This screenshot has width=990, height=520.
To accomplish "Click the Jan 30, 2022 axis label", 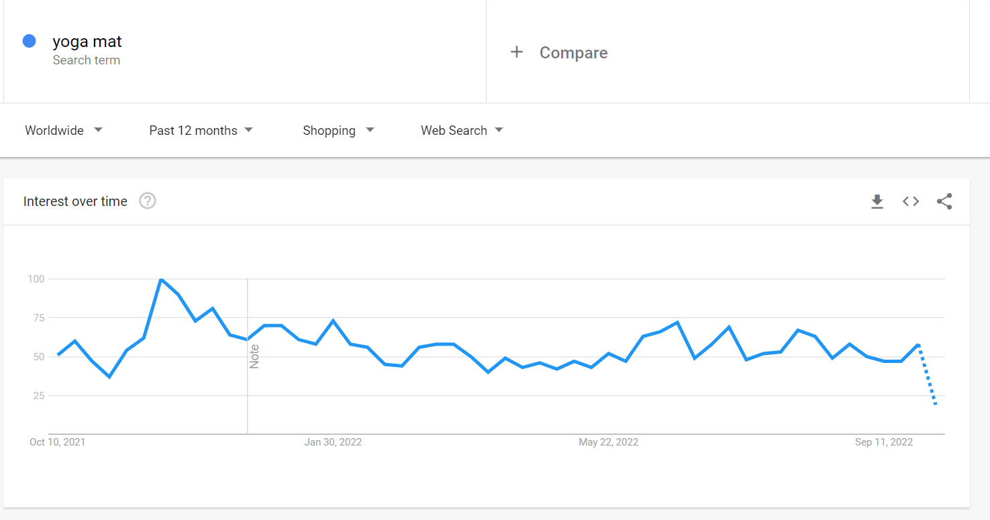I will point(333,442).
